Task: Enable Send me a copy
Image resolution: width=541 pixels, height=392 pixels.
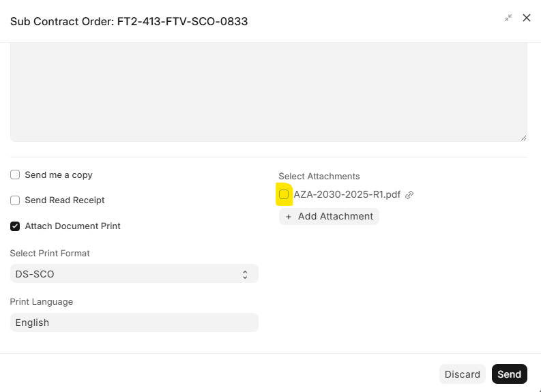Action: (15, 175)
